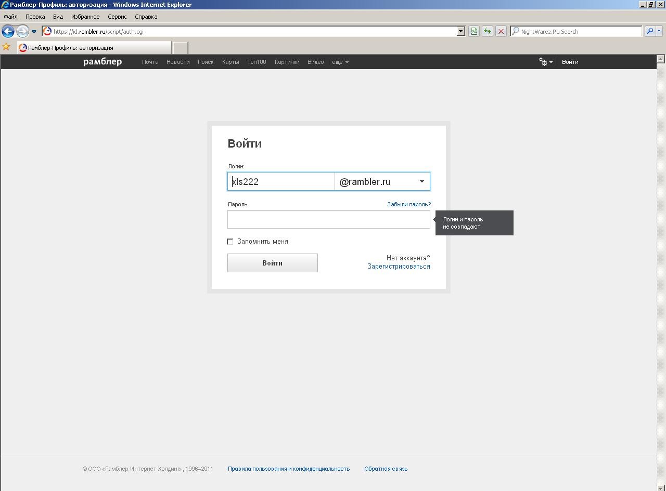The width and height of the screenshot is (666, 491).
Task: Click the browser Forward arrow button
Action: [22, 31]
